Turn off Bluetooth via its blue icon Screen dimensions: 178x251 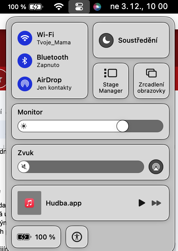pyautogui.click(x=25, y=61)
